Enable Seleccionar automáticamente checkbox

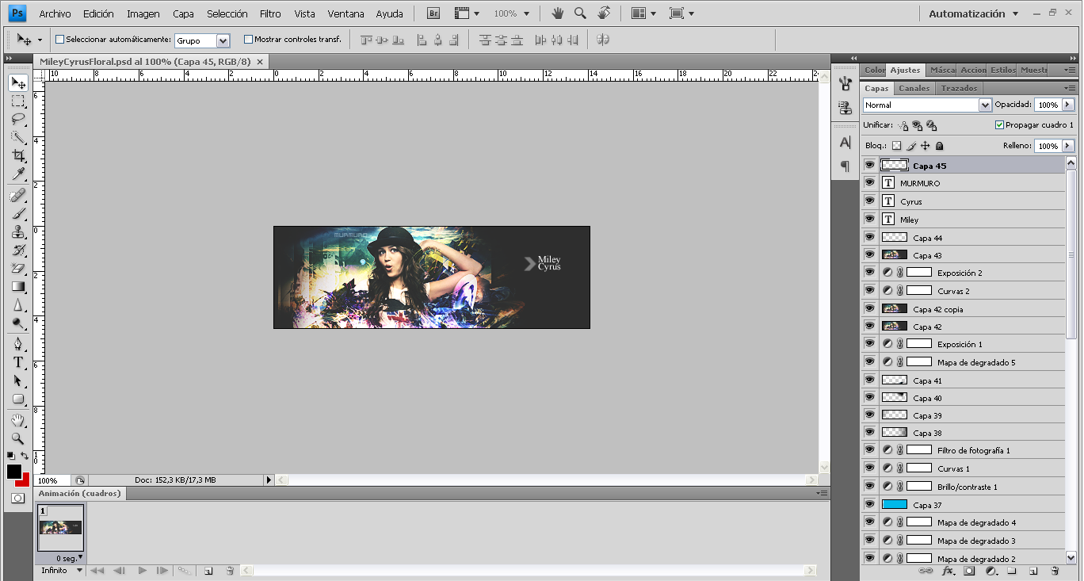[x=59, y=39]
